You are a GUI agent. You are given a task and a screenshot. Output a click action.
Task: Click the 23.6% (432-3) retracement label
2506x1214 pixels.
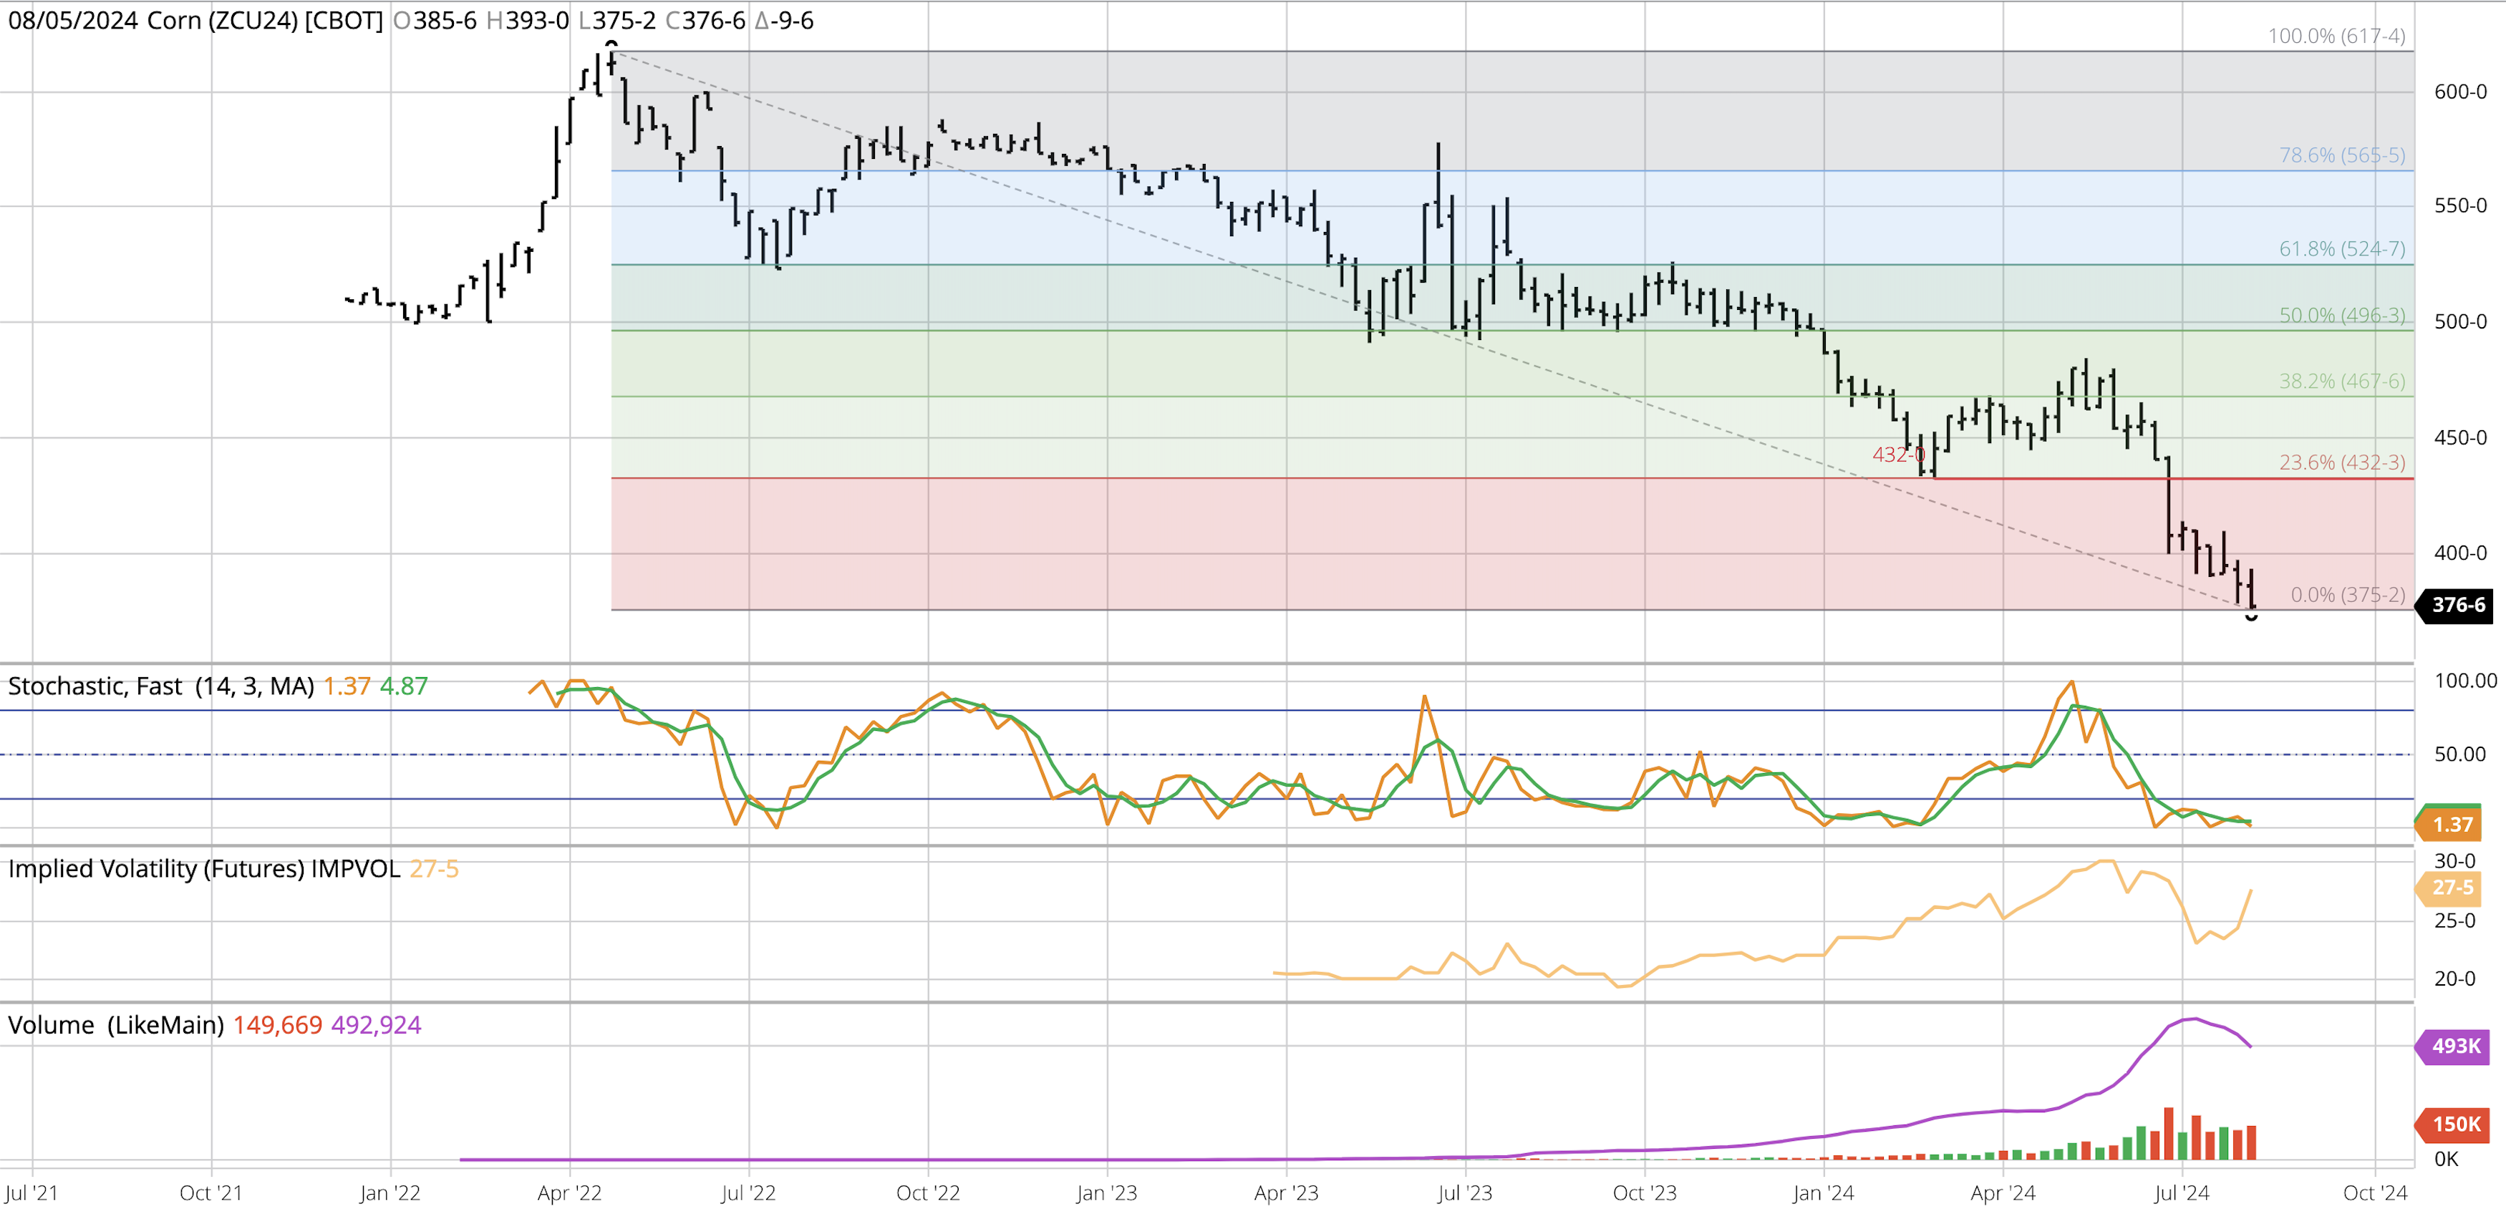tap(2341, 462)
